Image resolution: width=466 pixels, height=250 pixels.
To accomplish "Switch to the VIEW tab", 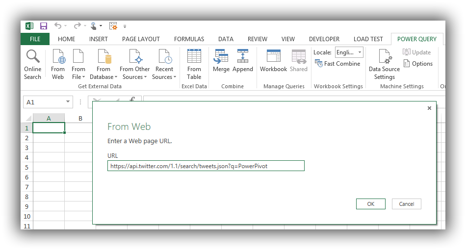I will click(288, 39).
